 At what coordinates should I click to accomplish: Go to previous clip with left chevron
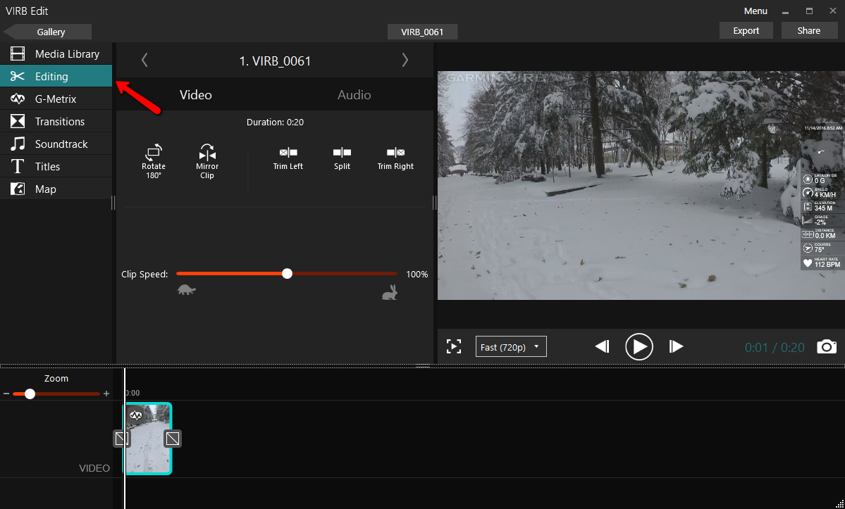tap(144, 61)
